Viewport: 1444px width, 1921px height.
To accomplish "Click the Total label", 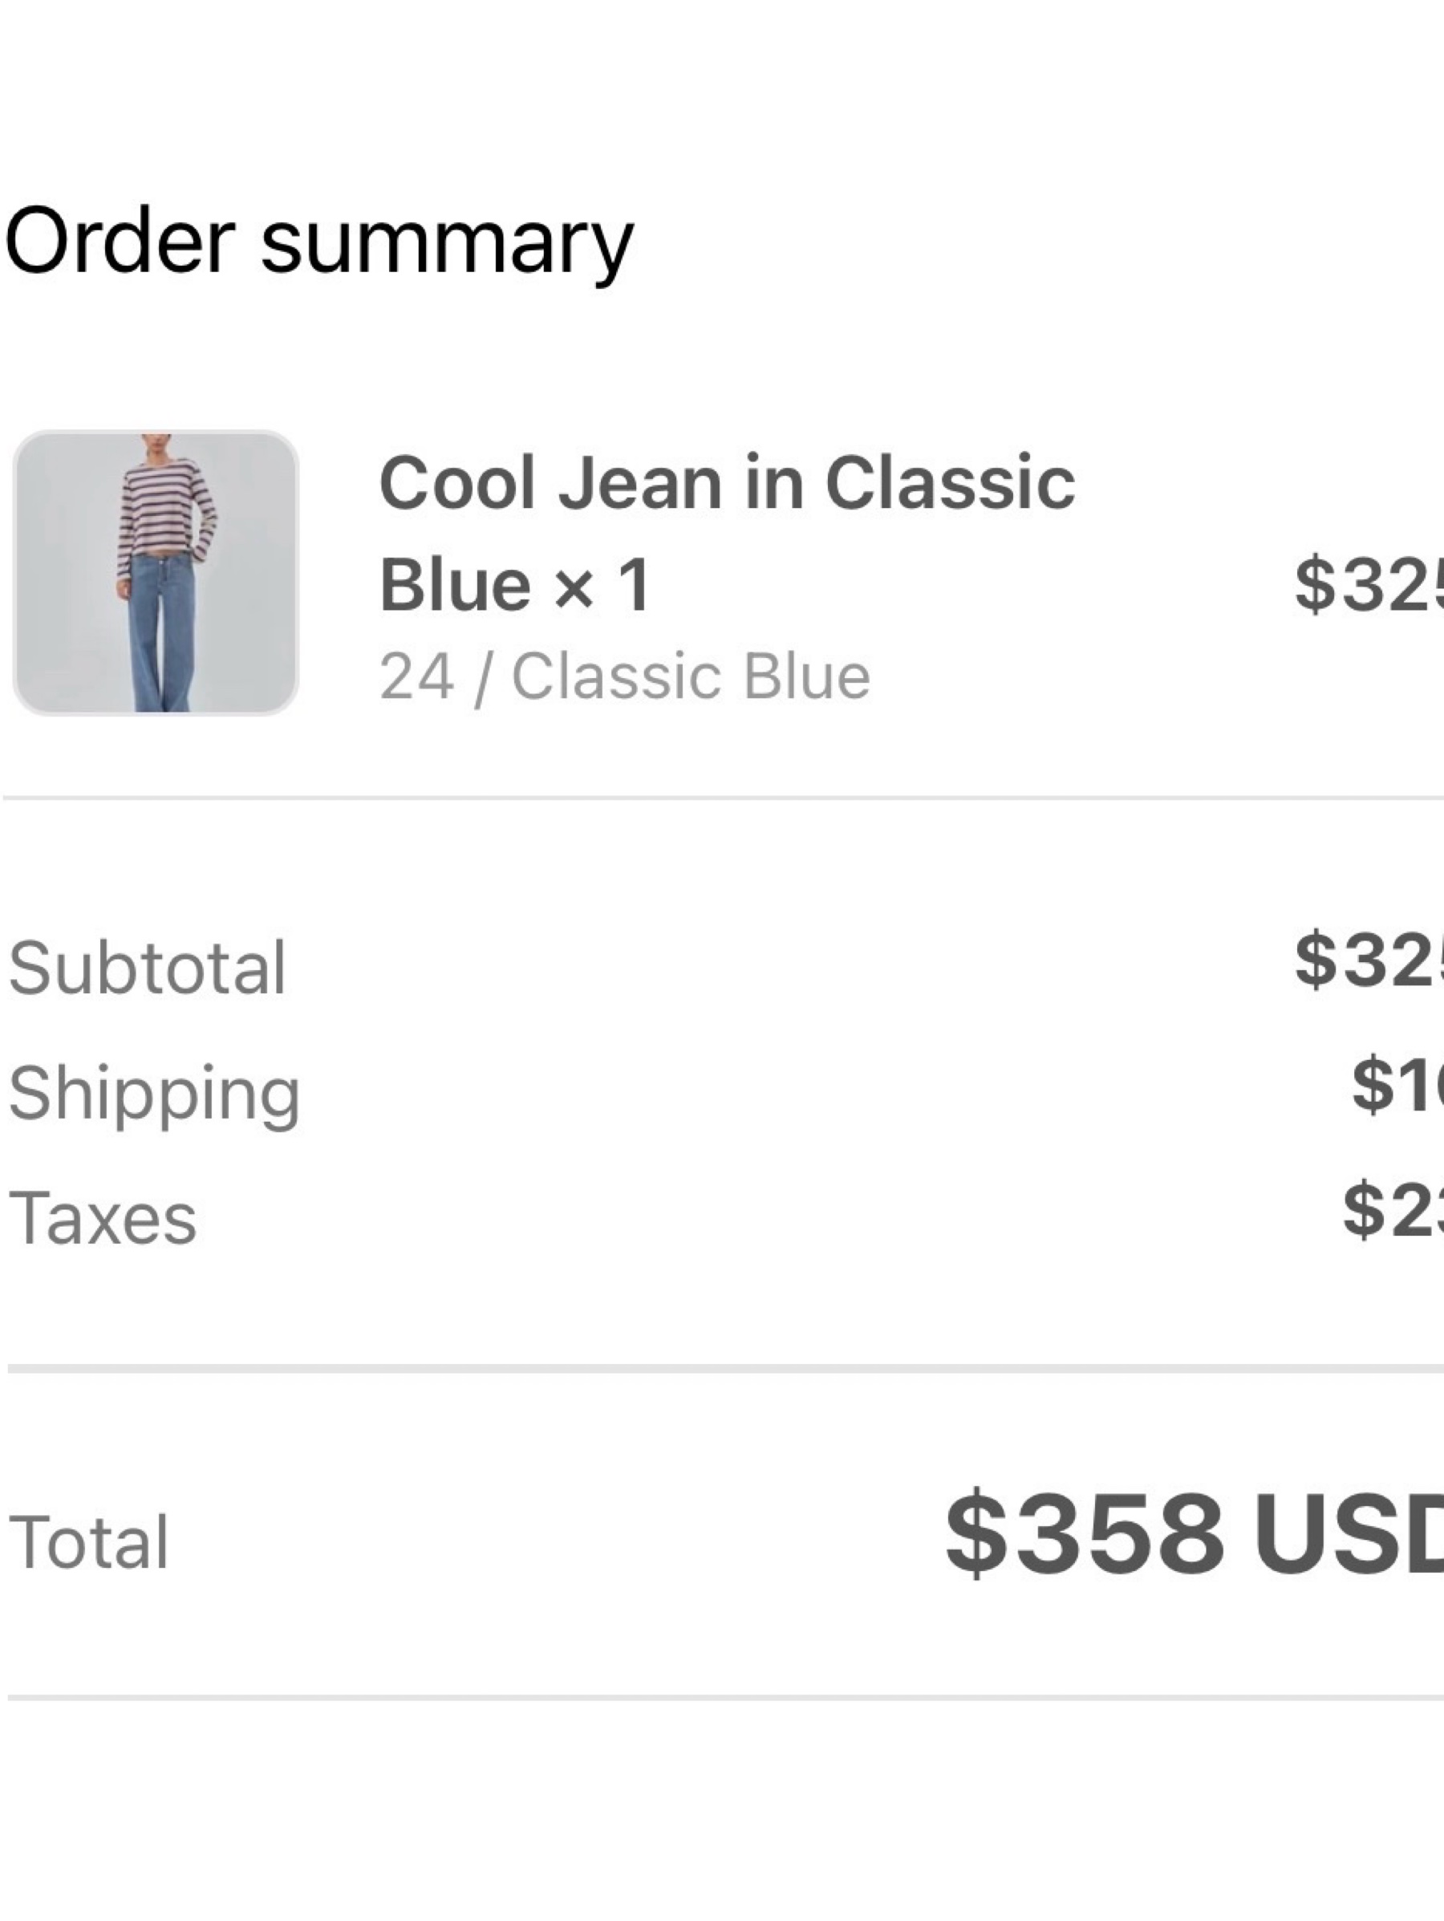I will click(x=88, y=1542).
